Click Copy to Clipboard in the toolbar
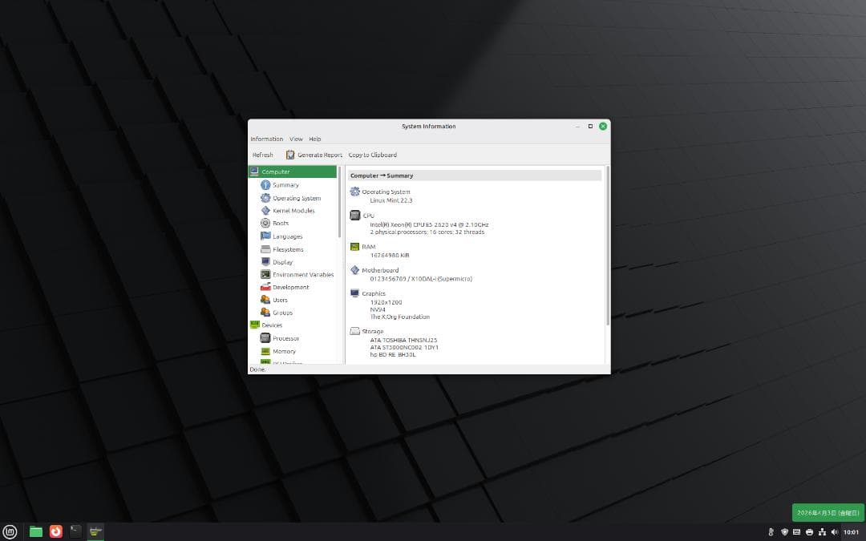866x541 pixels. click(373, 155)
